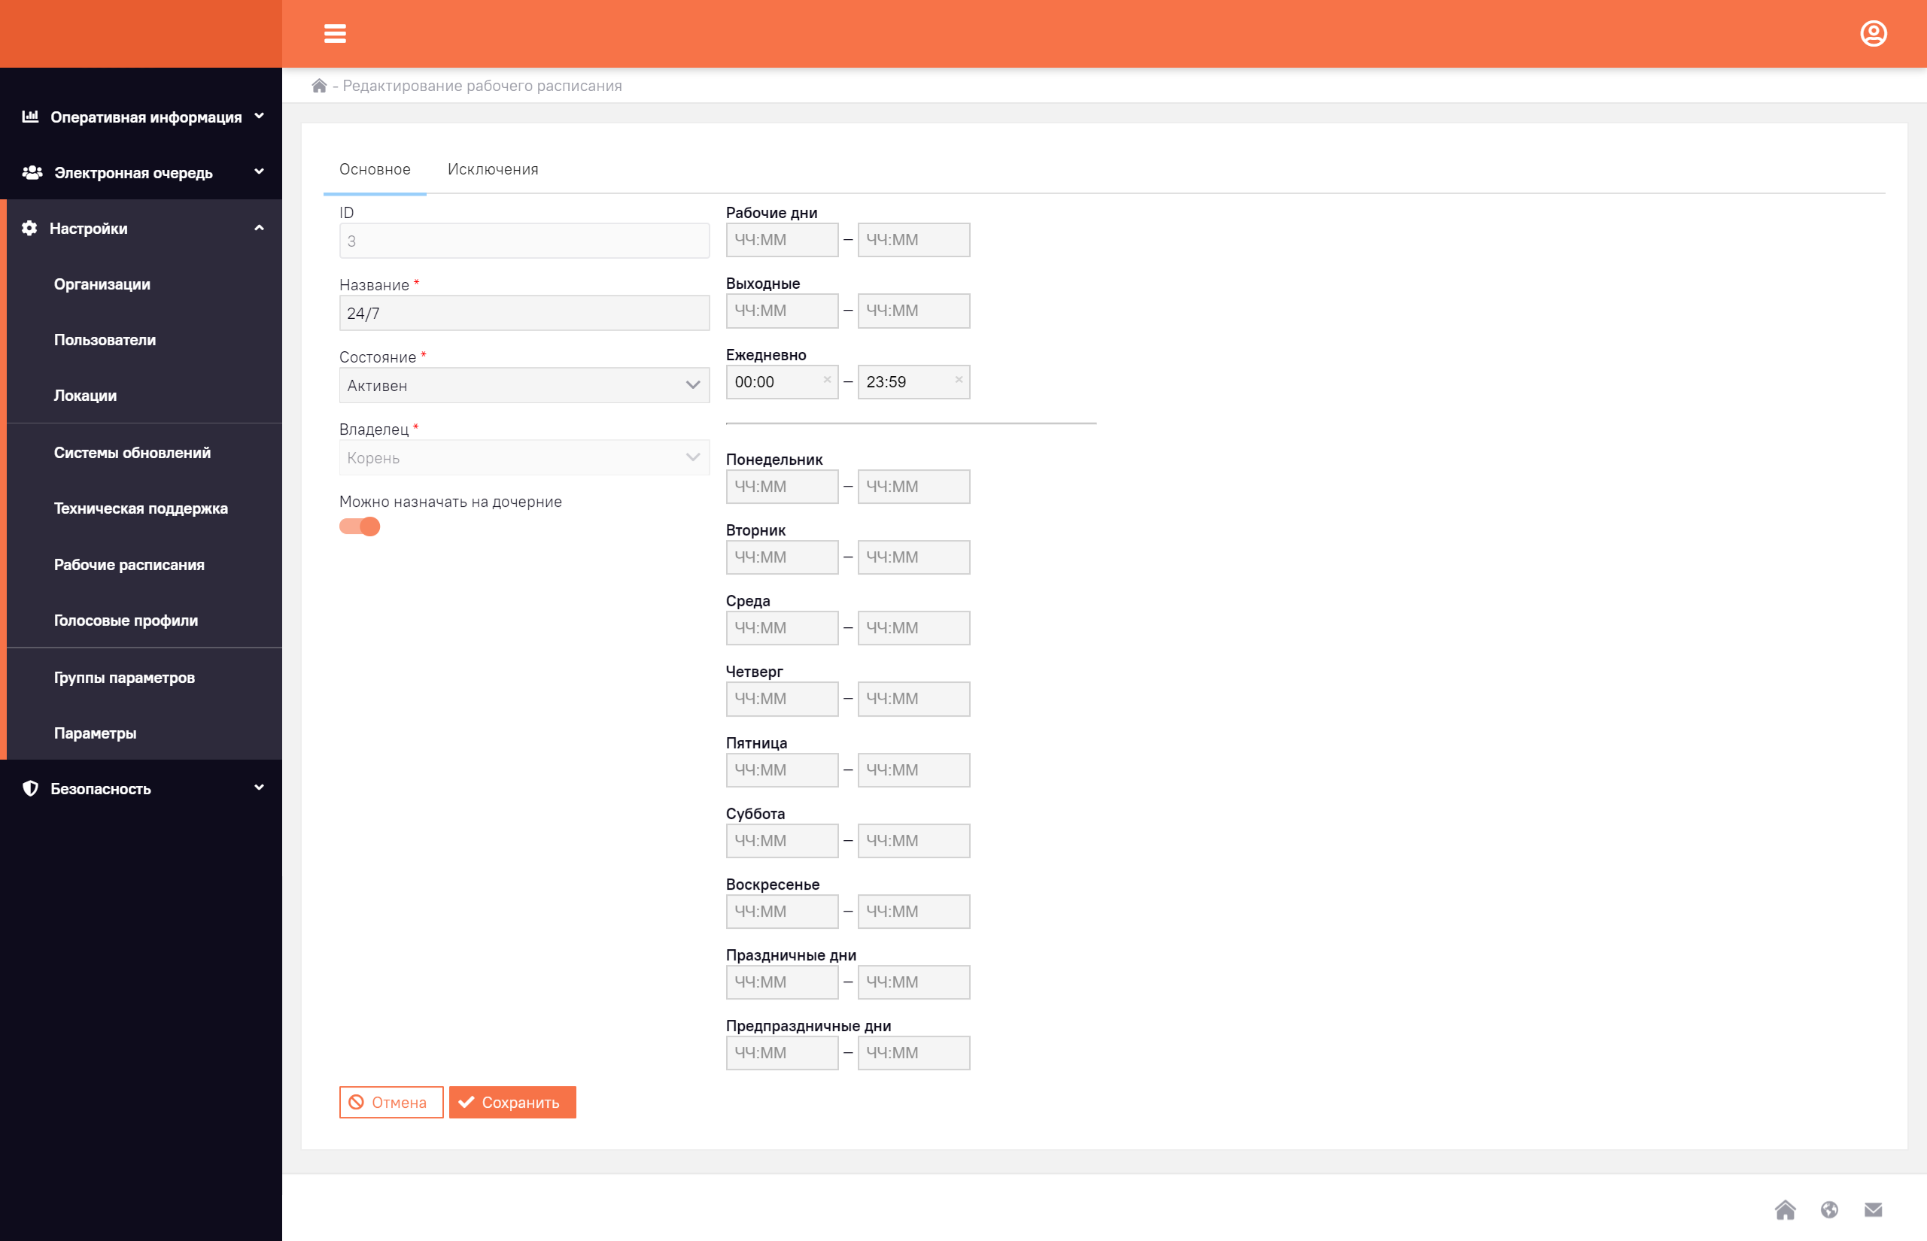Open Системы обновлений in the sidebar
Screen dimensions: 1927x1241
132,453
